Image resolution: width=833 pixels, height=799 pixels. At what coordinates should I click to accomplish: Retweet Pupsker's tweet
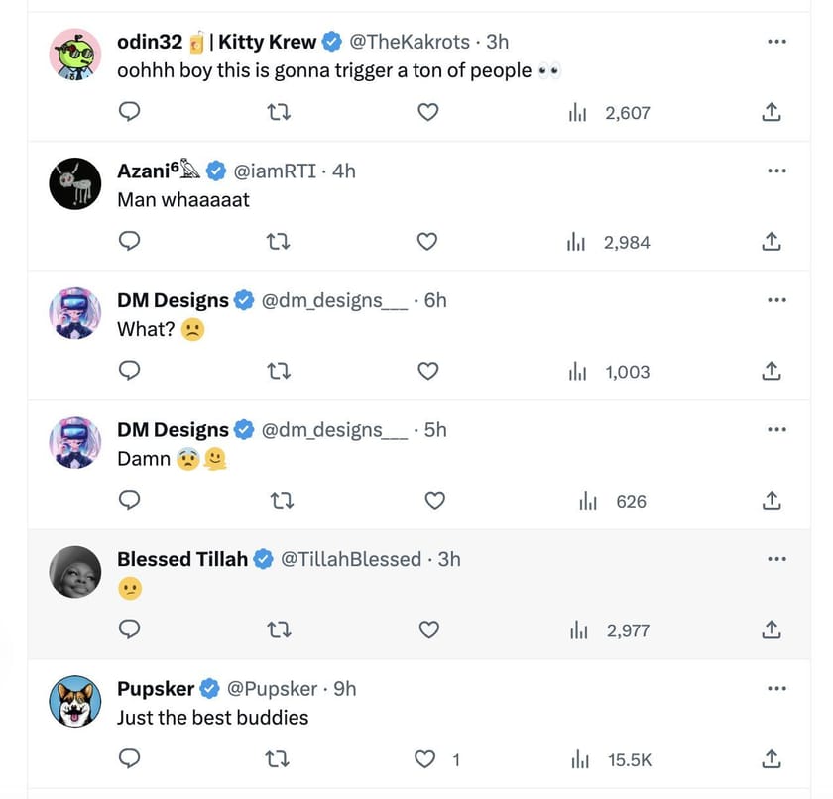(280, 760)
